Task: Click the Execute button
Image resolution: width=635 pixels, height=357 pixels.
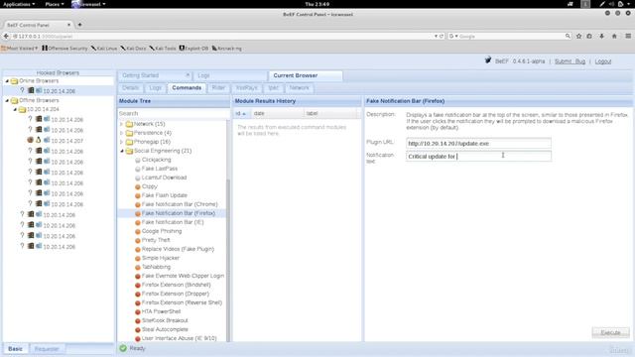Action: (x=611, y=333)
